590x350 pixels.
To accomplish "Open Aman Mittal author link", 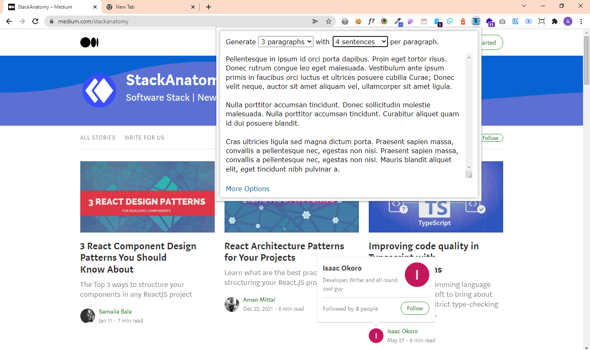I will (259, 300).
